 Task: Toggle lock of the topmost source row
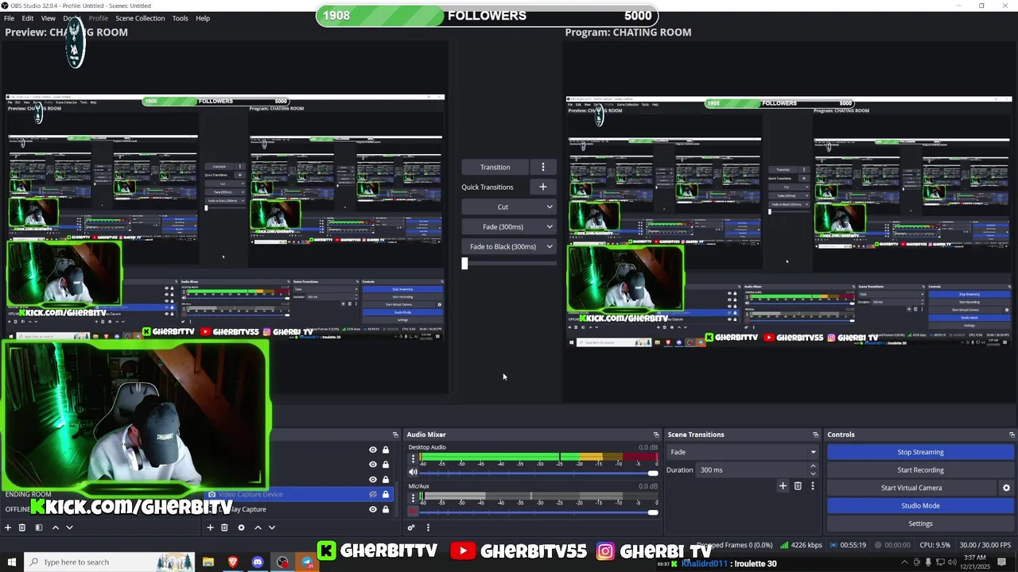(386, 450)
